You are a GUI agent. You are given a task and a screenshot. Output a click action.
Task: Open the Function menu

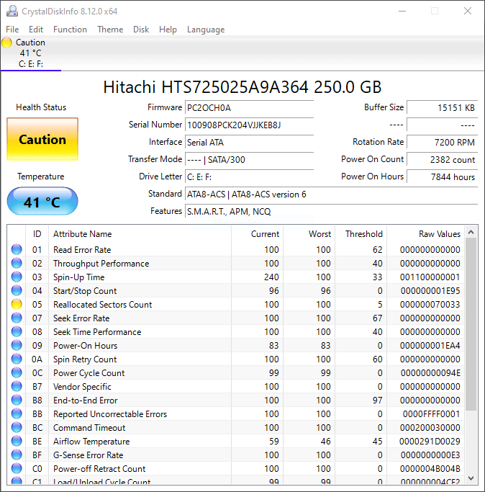(70, 30)
